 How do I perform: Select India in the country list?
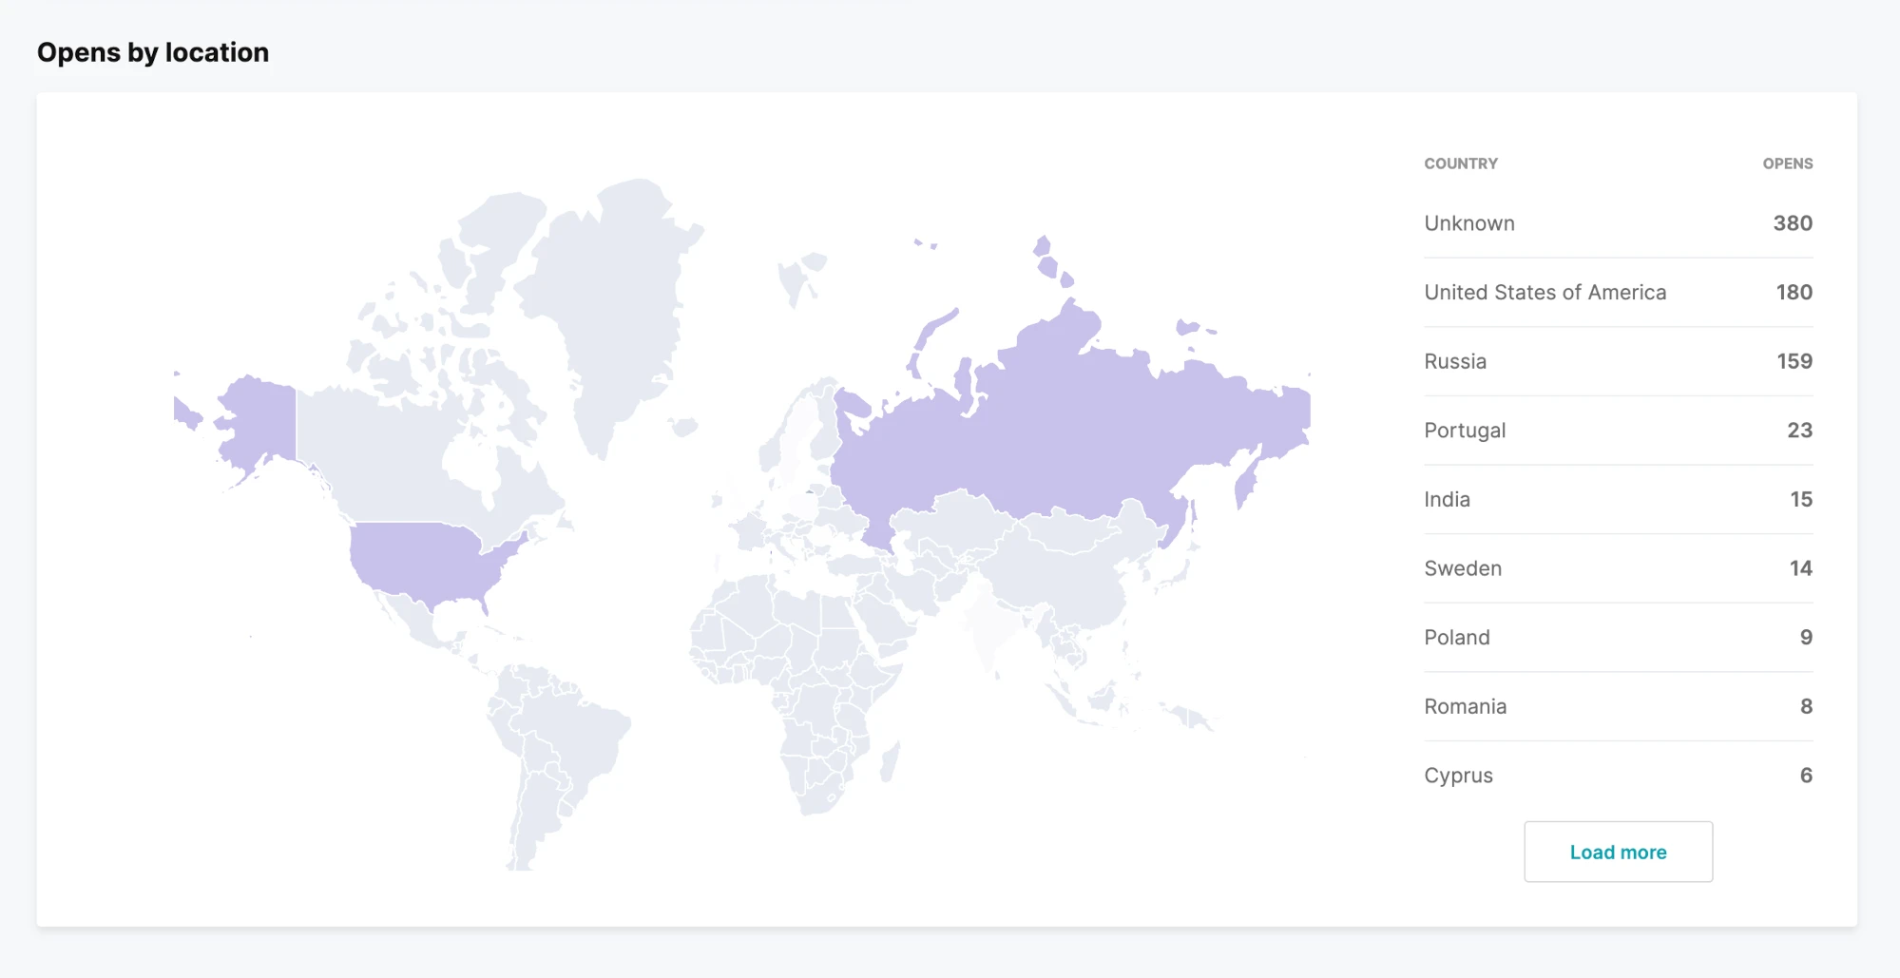[x=1447, y=500]
